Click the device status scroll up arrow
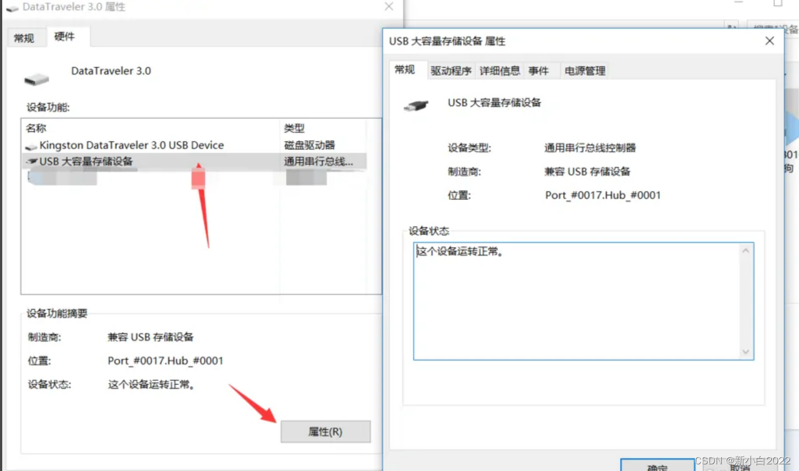This screenshot has height=471, width=799. coord(746,251)
